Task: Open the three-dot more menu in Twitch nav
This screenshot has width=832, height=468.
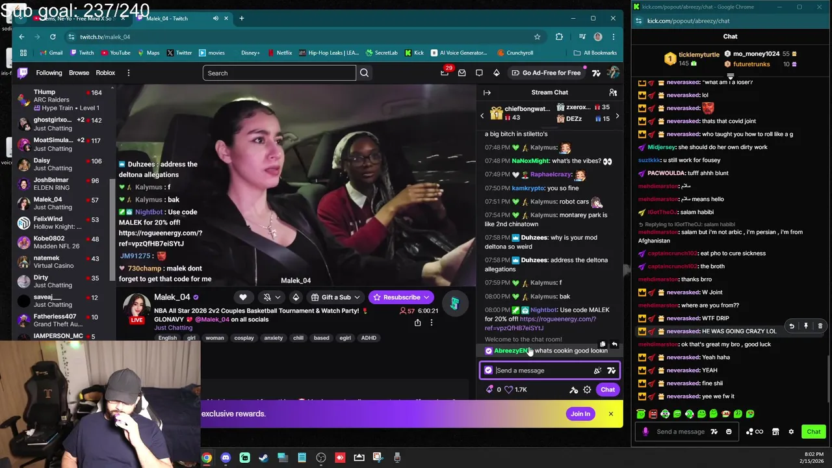Action: click(128, 73)
